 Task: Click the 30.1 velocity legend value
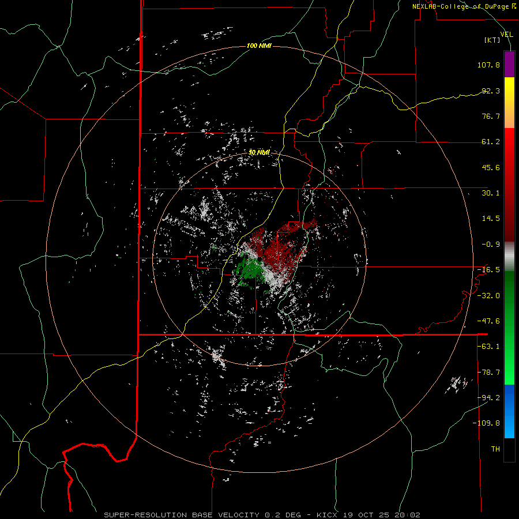click(491, 193)
